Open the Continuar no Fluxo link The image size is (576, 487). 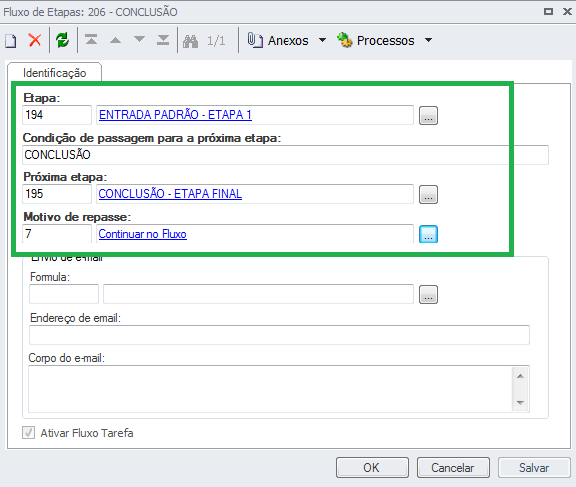pyautogui.click(x=142, y=234)
